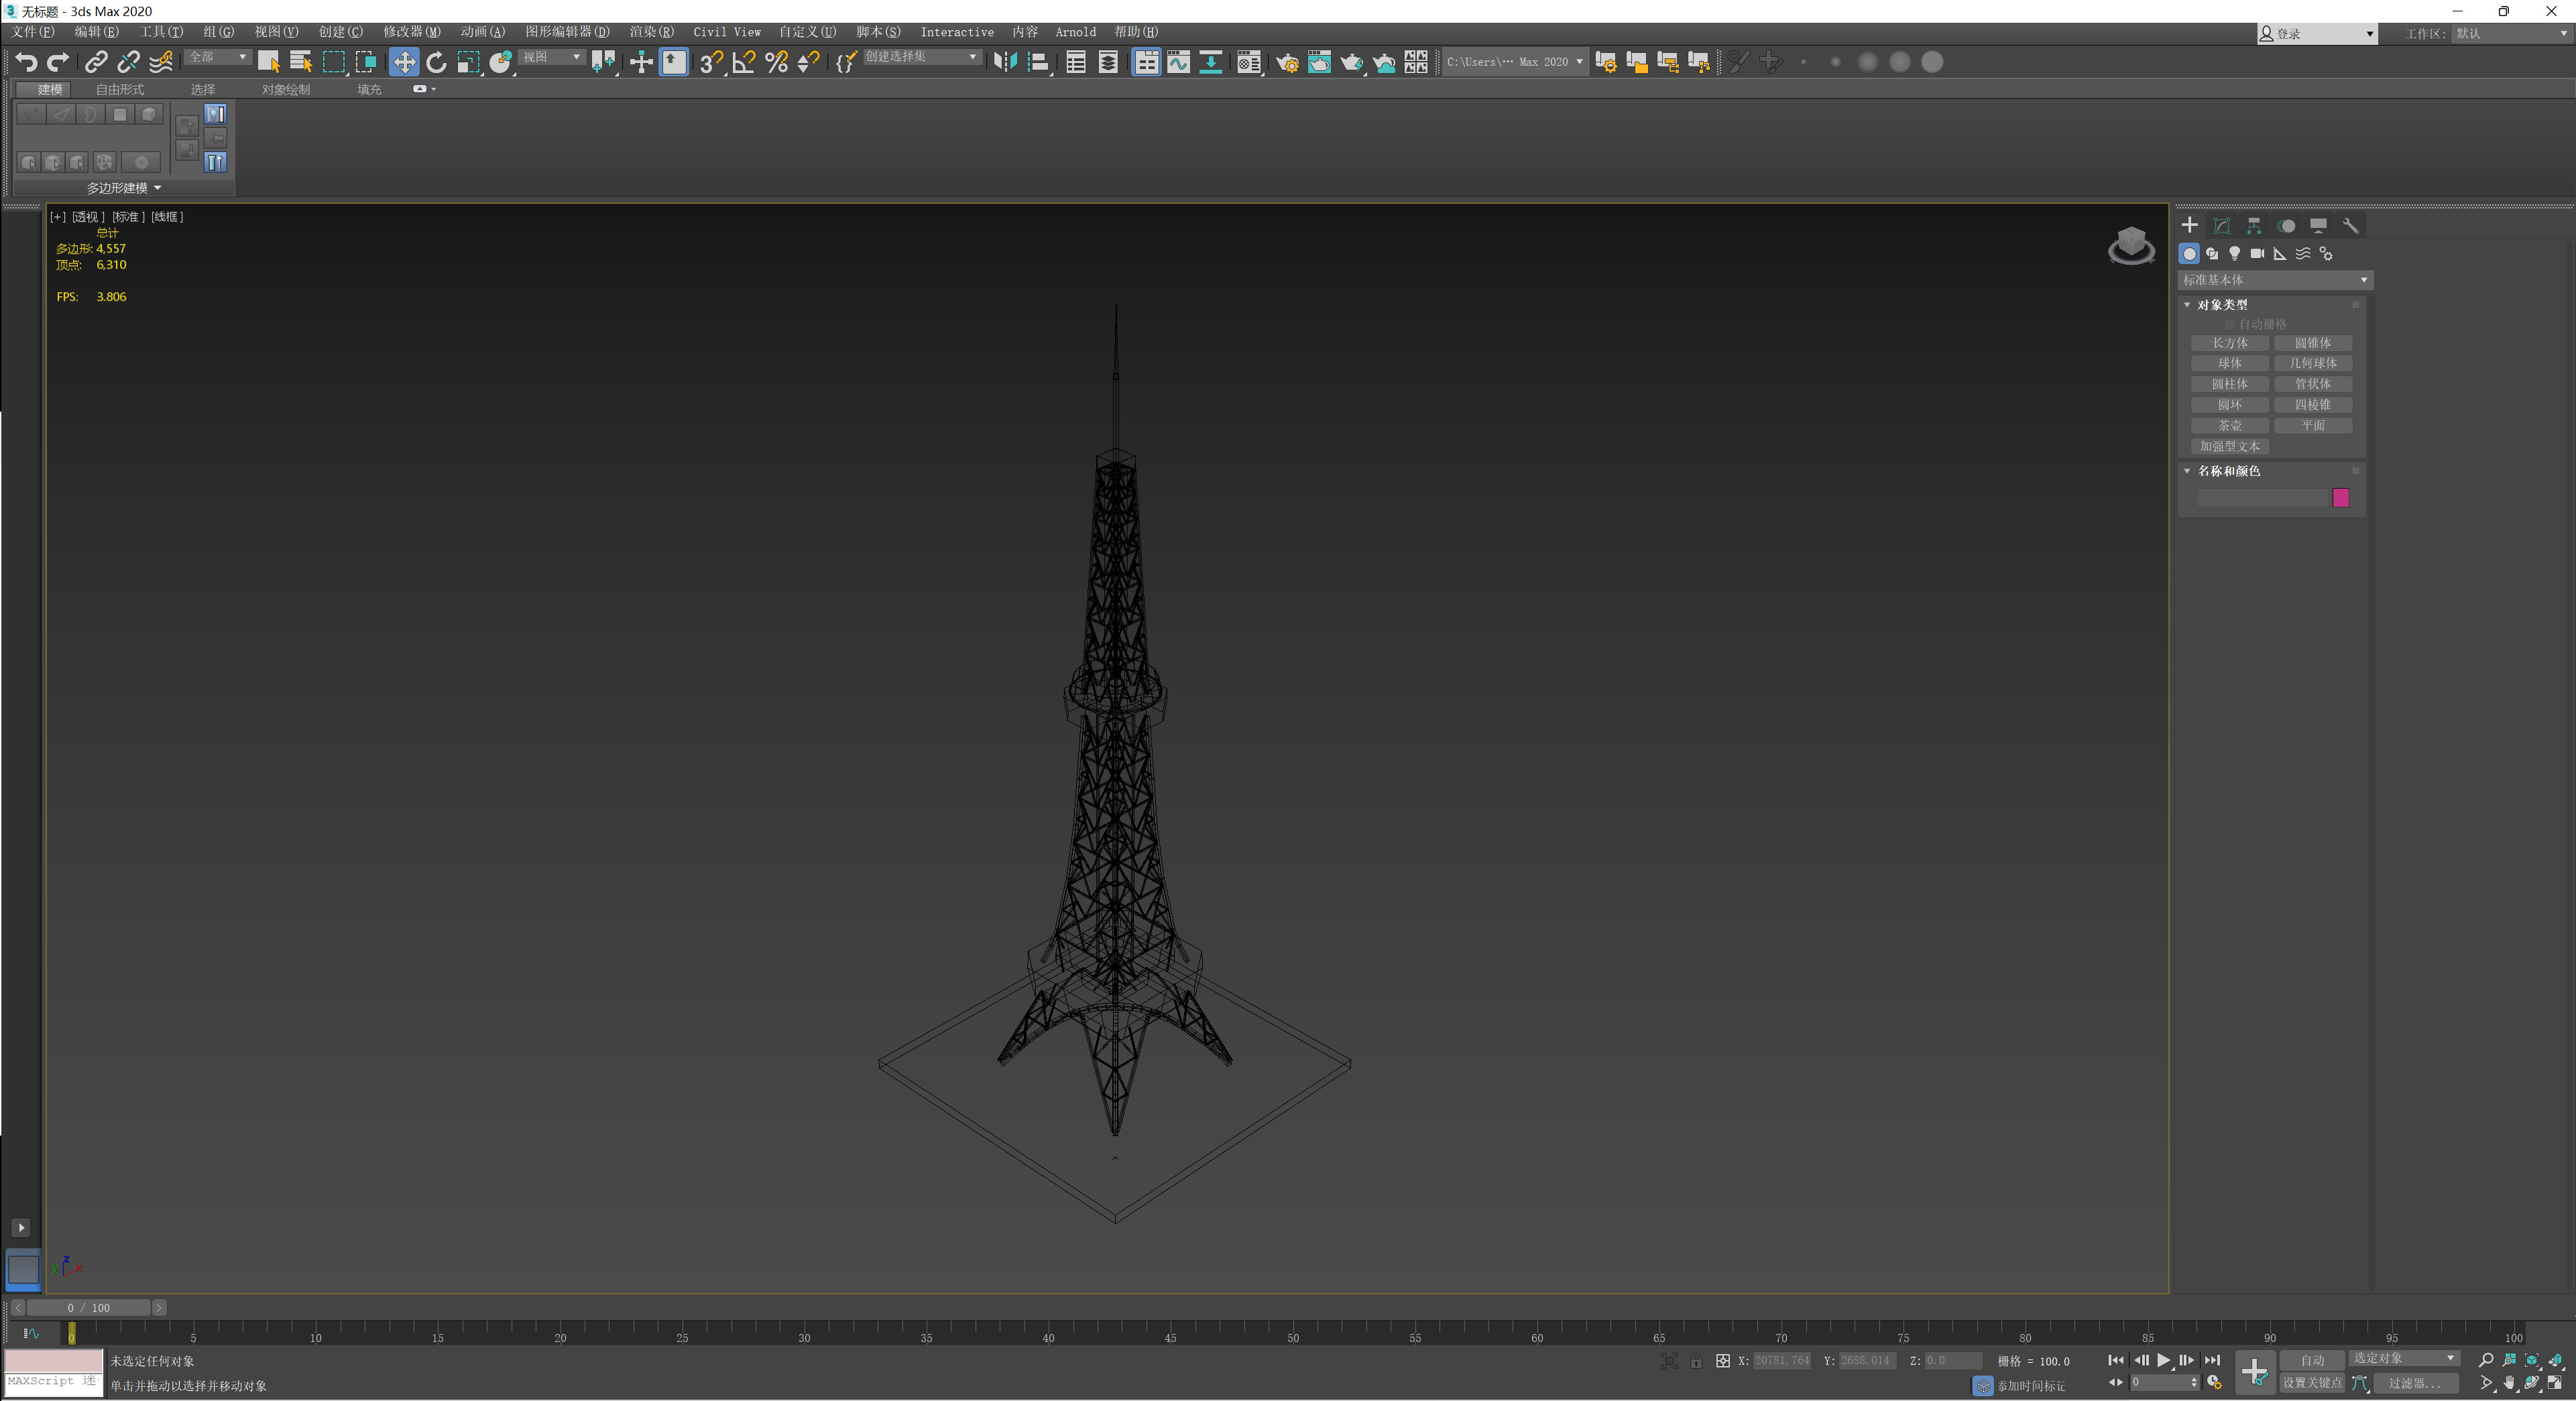The width and height of the screenshot is (2576, 1401).
Task: Activate the Bind to Space Warp icon
Action: coord(161,62)
